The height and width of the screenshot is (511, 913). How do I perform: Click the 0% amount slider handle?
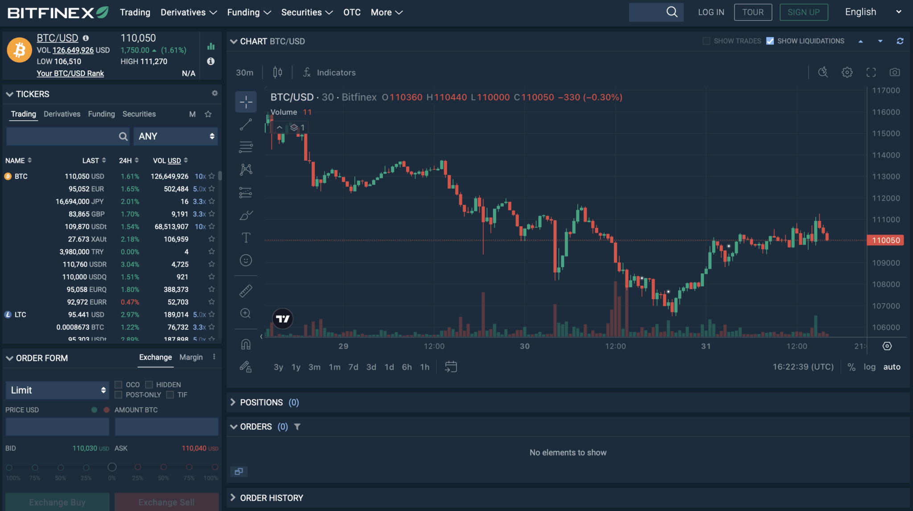tap(112, 467)
